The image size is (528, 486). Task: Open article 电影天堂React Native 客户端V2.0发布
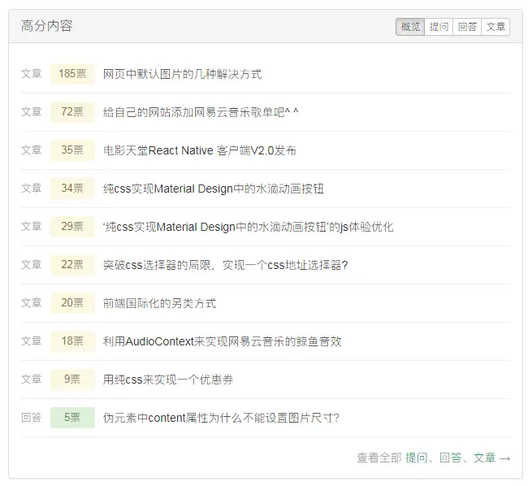coord(199,150)
